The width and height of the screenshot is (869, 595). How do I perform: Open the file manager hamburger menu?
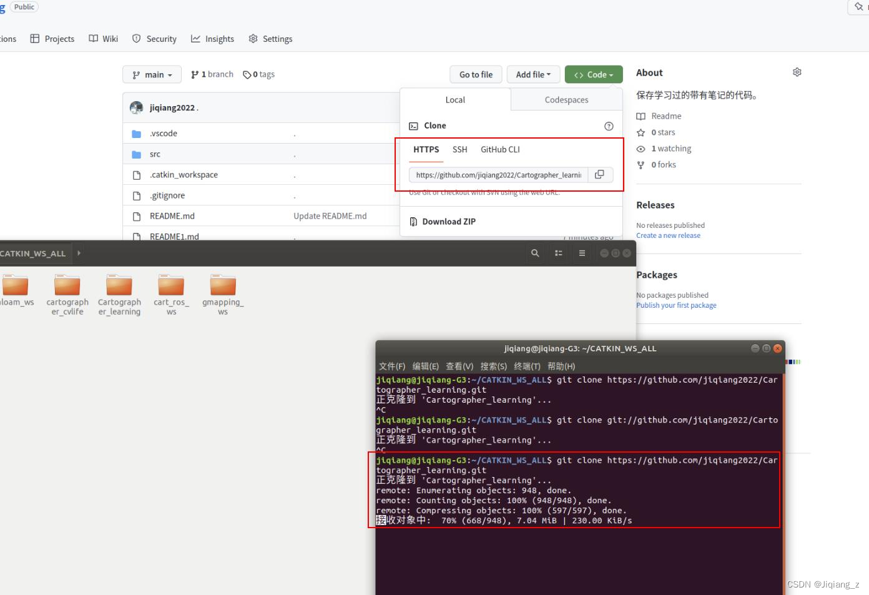click(582, 253)
